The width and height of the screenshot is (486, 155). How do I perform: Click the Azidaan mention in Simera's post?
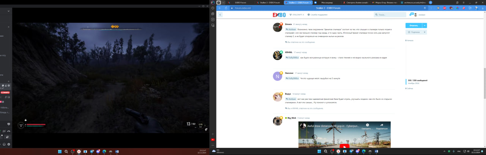pyautogui.click(x=291, y=29)
